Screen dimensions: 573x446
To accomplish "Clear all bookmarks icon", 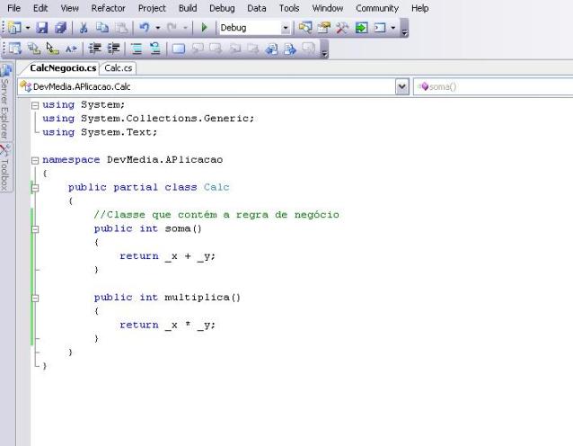I will [x=309, y=49].
